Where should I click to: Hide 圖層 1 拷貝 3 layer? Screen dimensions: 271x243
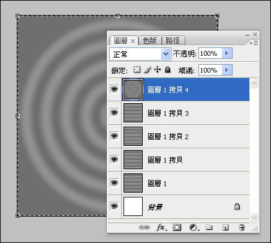(115, 113)
